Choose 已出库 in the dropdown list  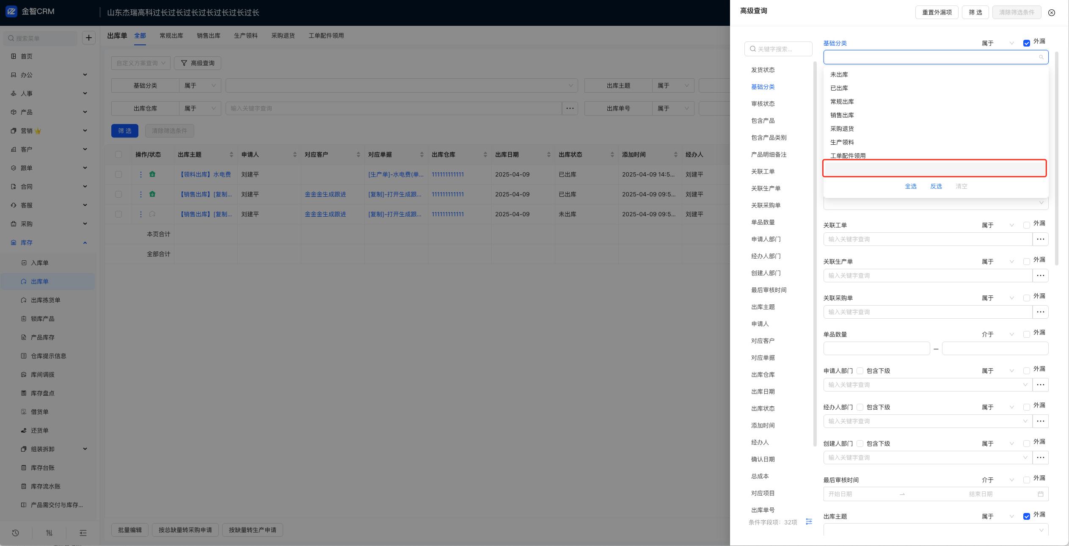point(936,88)
